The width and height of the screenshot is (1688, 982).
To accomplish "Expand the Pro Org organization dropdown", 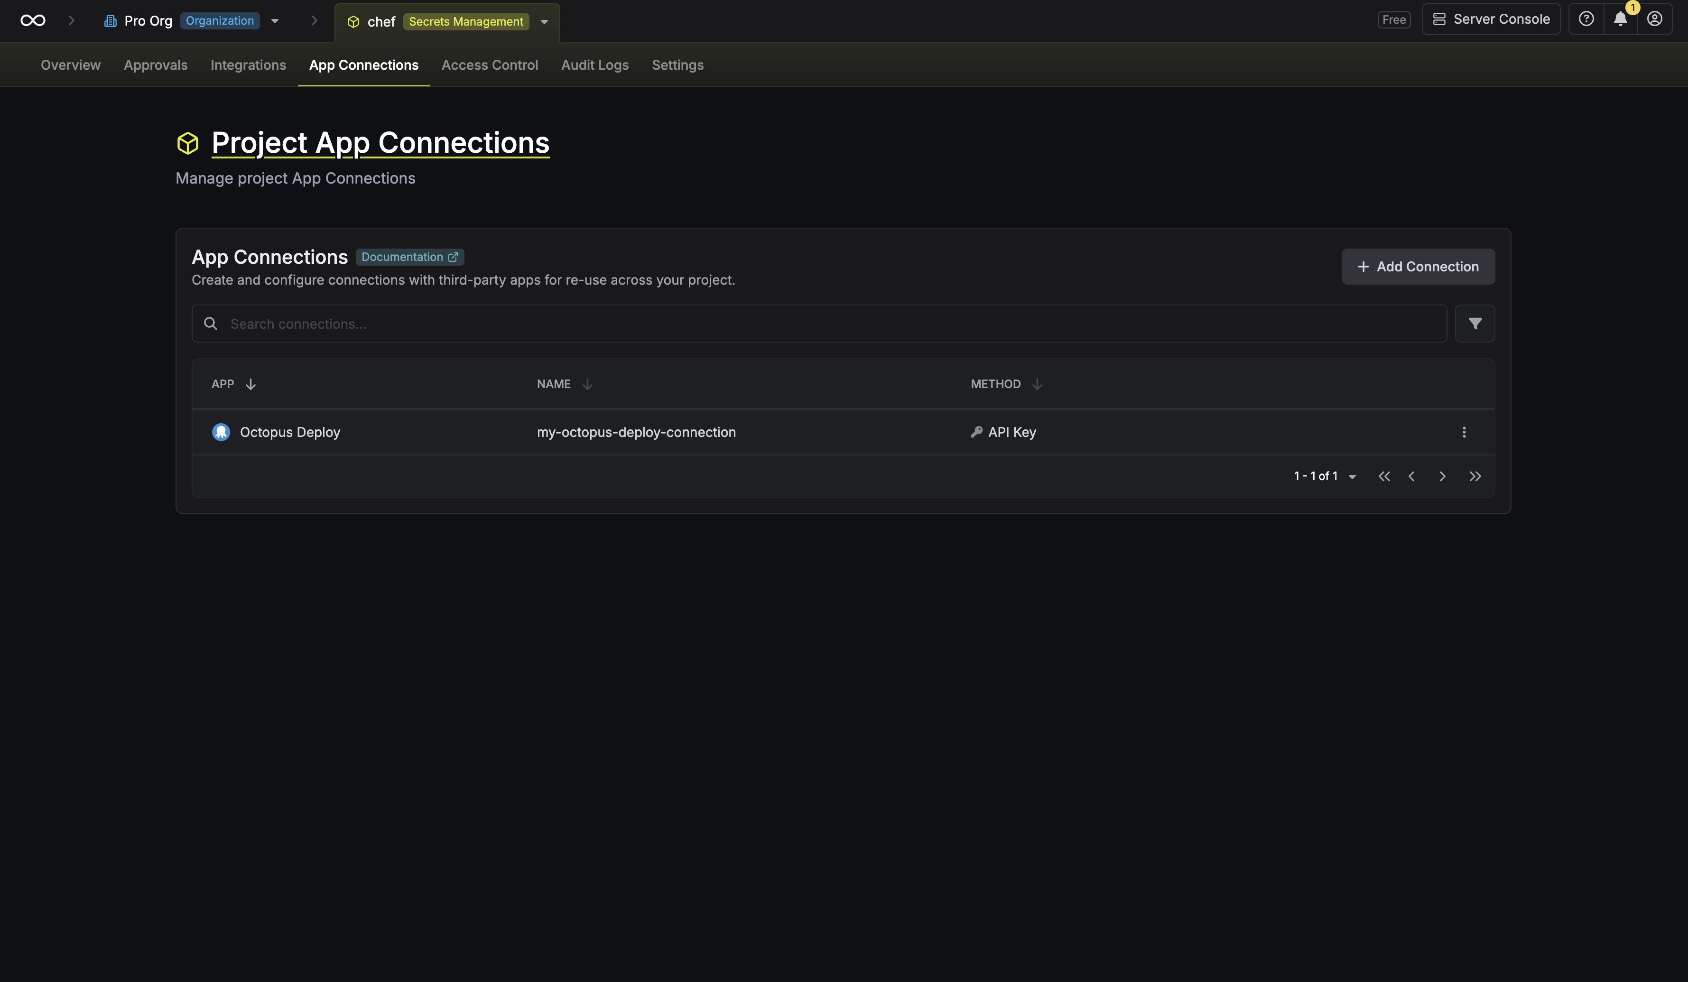I will pos(275,21).
